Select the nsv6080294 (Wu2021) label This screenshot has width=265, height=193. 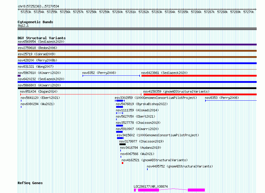point(38,104)
